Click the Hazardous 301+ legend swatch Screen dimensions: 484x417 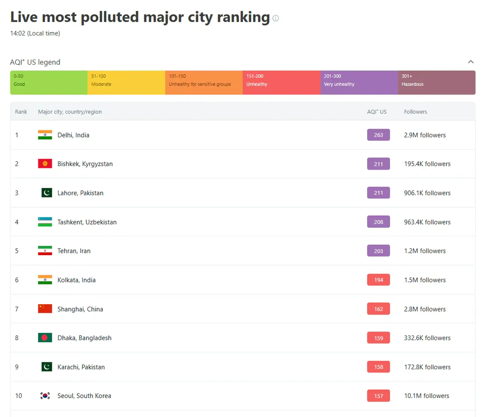[436, 83]
